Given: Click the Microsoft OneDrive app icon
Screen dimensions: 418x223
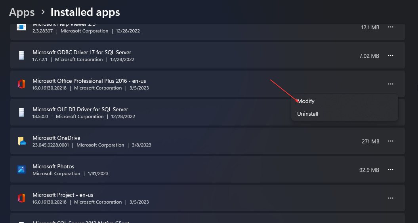Looking at the screenshot, I should (x=21, y=141).
